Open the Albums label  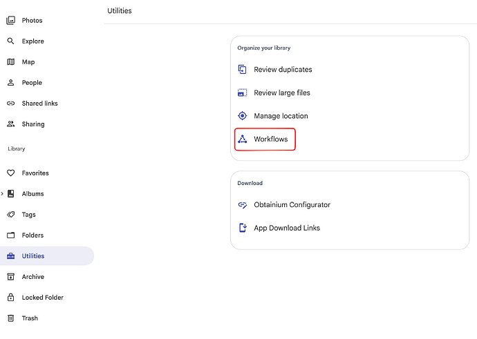[33, 193]
